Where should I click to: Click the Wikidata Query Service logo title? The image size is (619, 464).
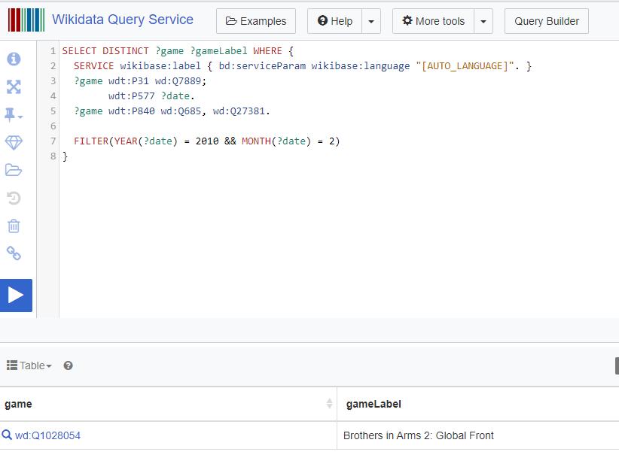point(122,20)
